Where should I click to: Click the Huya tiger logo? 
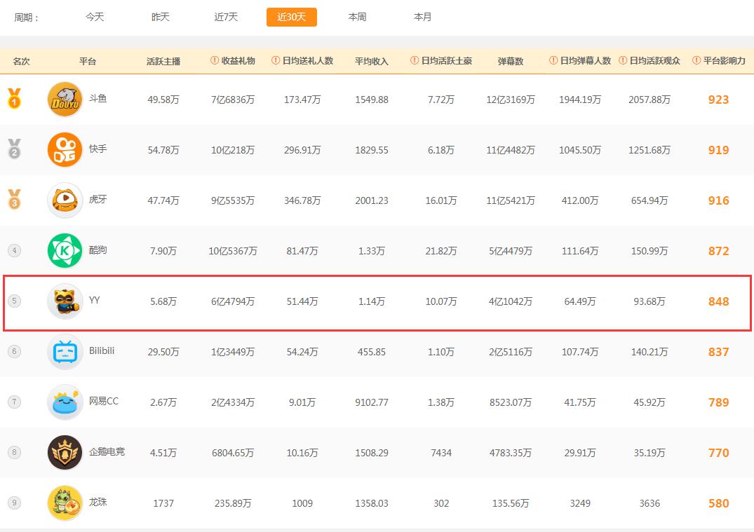[x=65, y=200]
